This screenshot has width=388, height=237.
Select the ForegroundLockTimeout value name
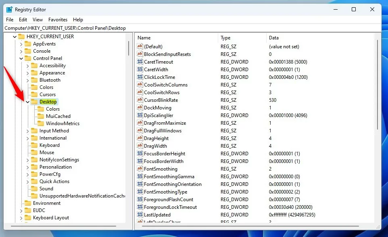pyautogui.click(x=171, y=207)
